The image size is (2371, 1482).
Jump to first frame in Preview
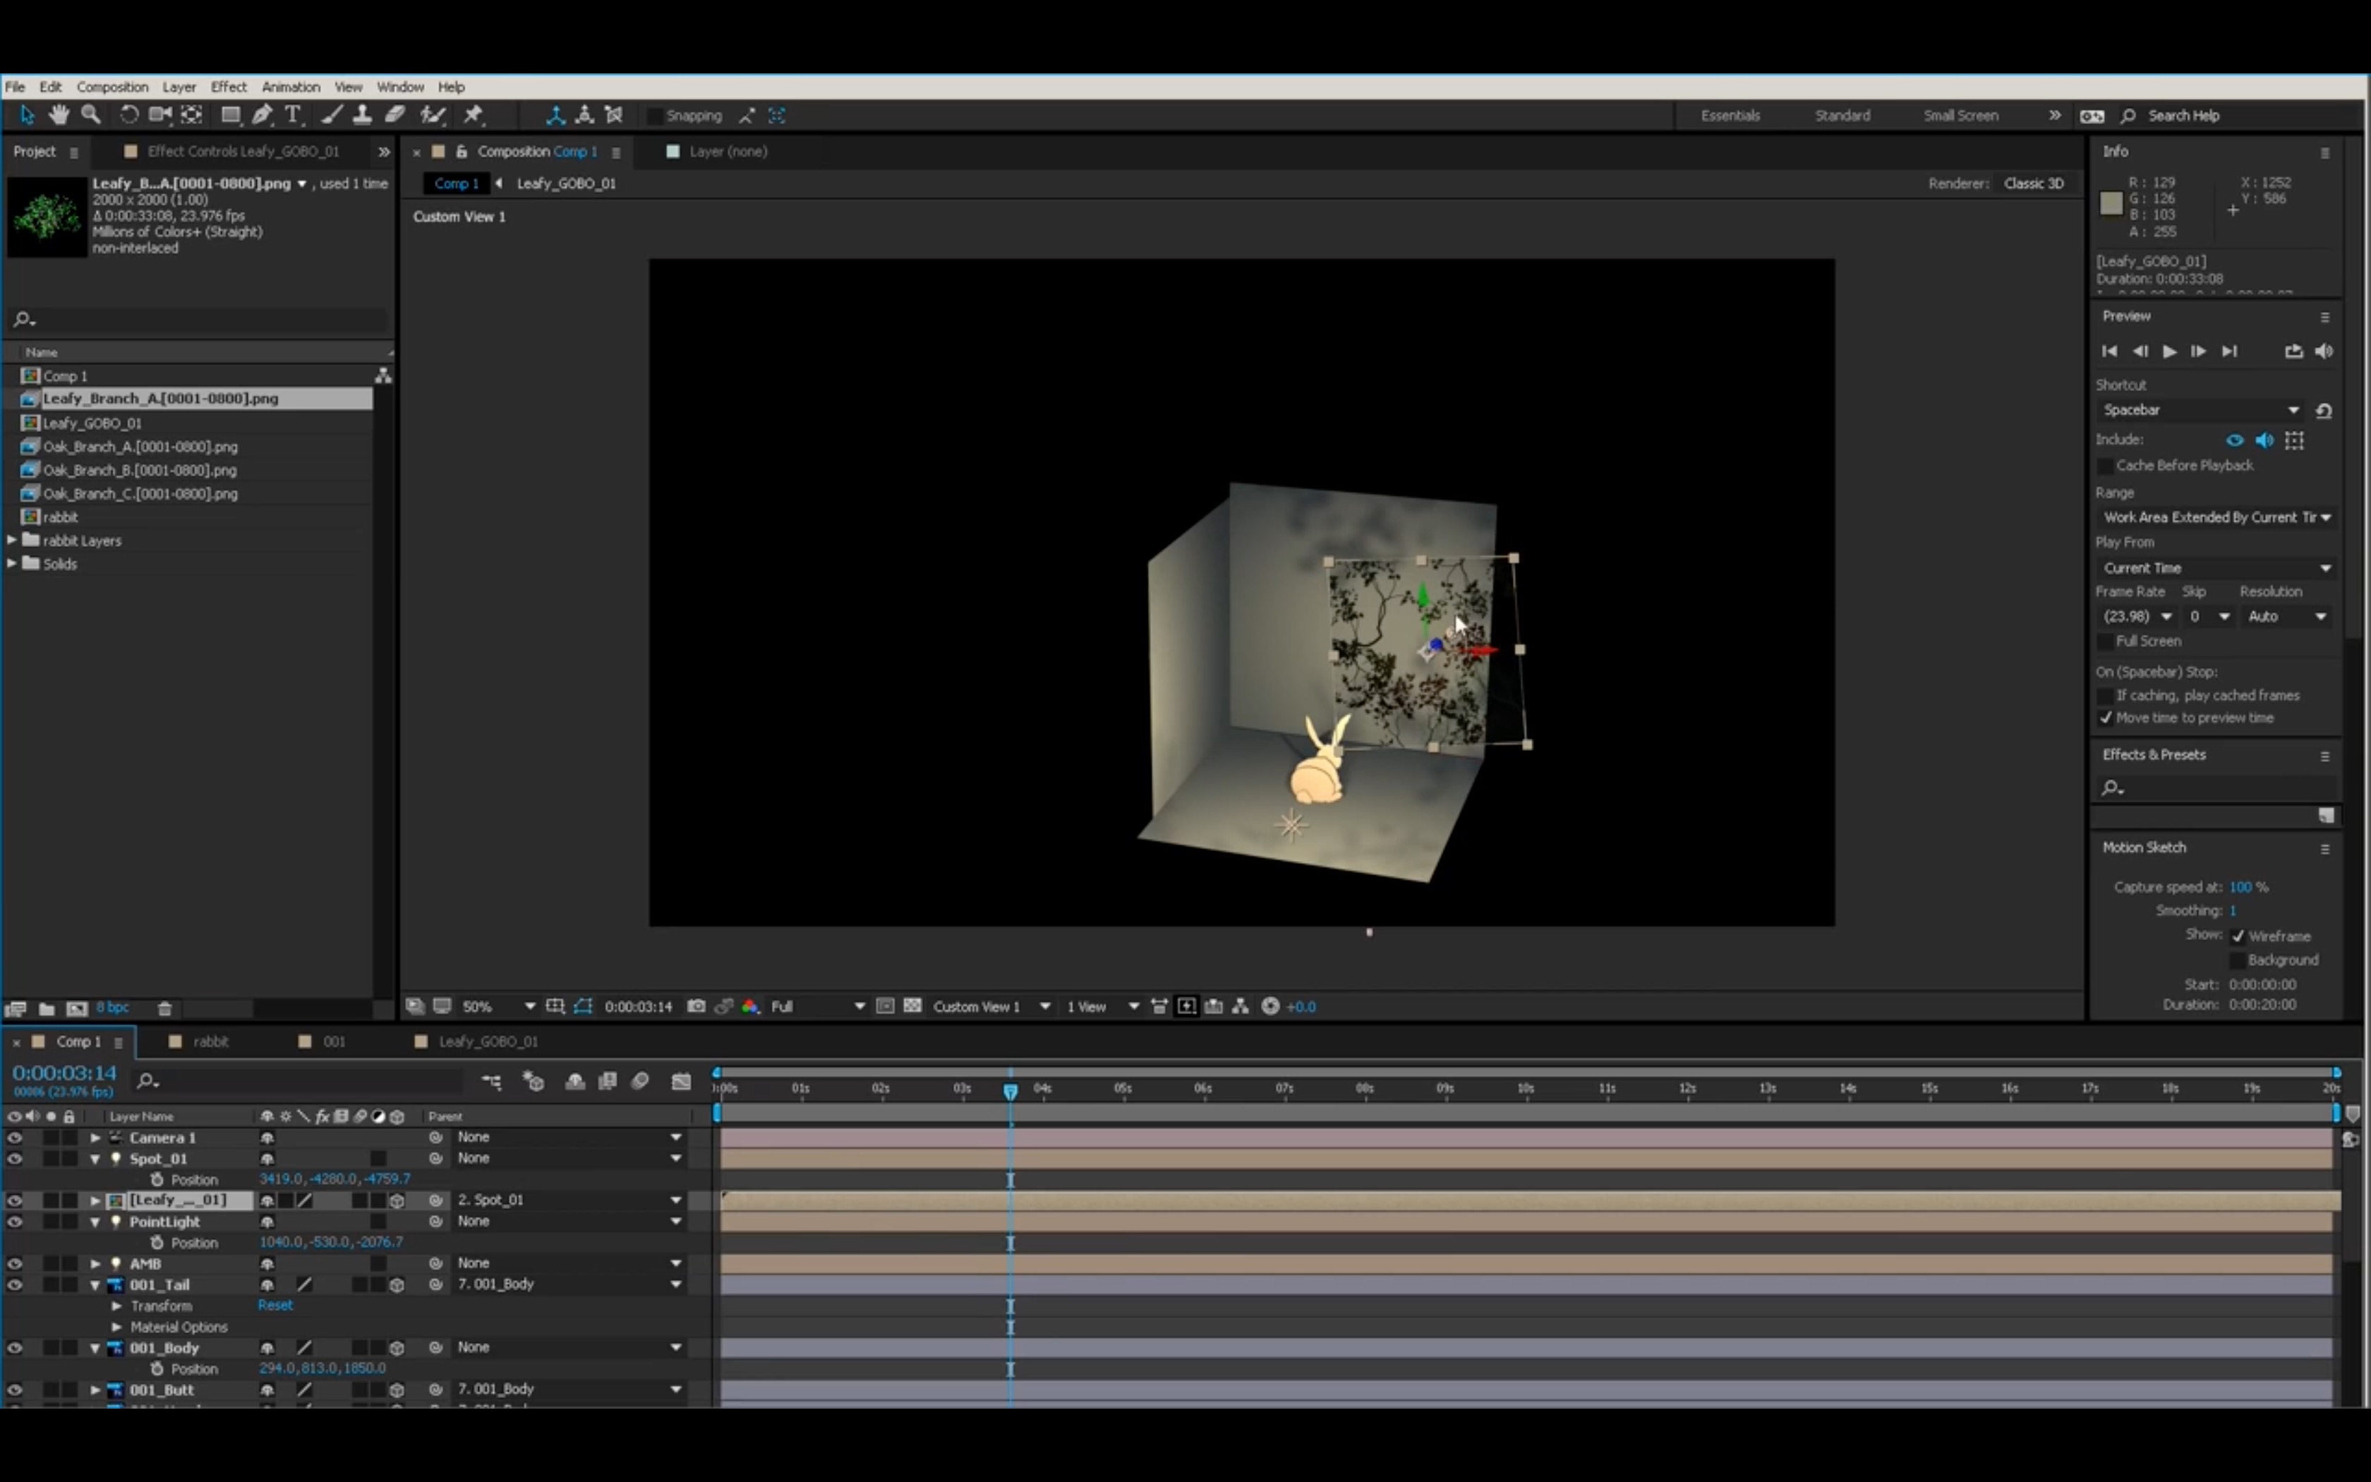[2109, 351]
